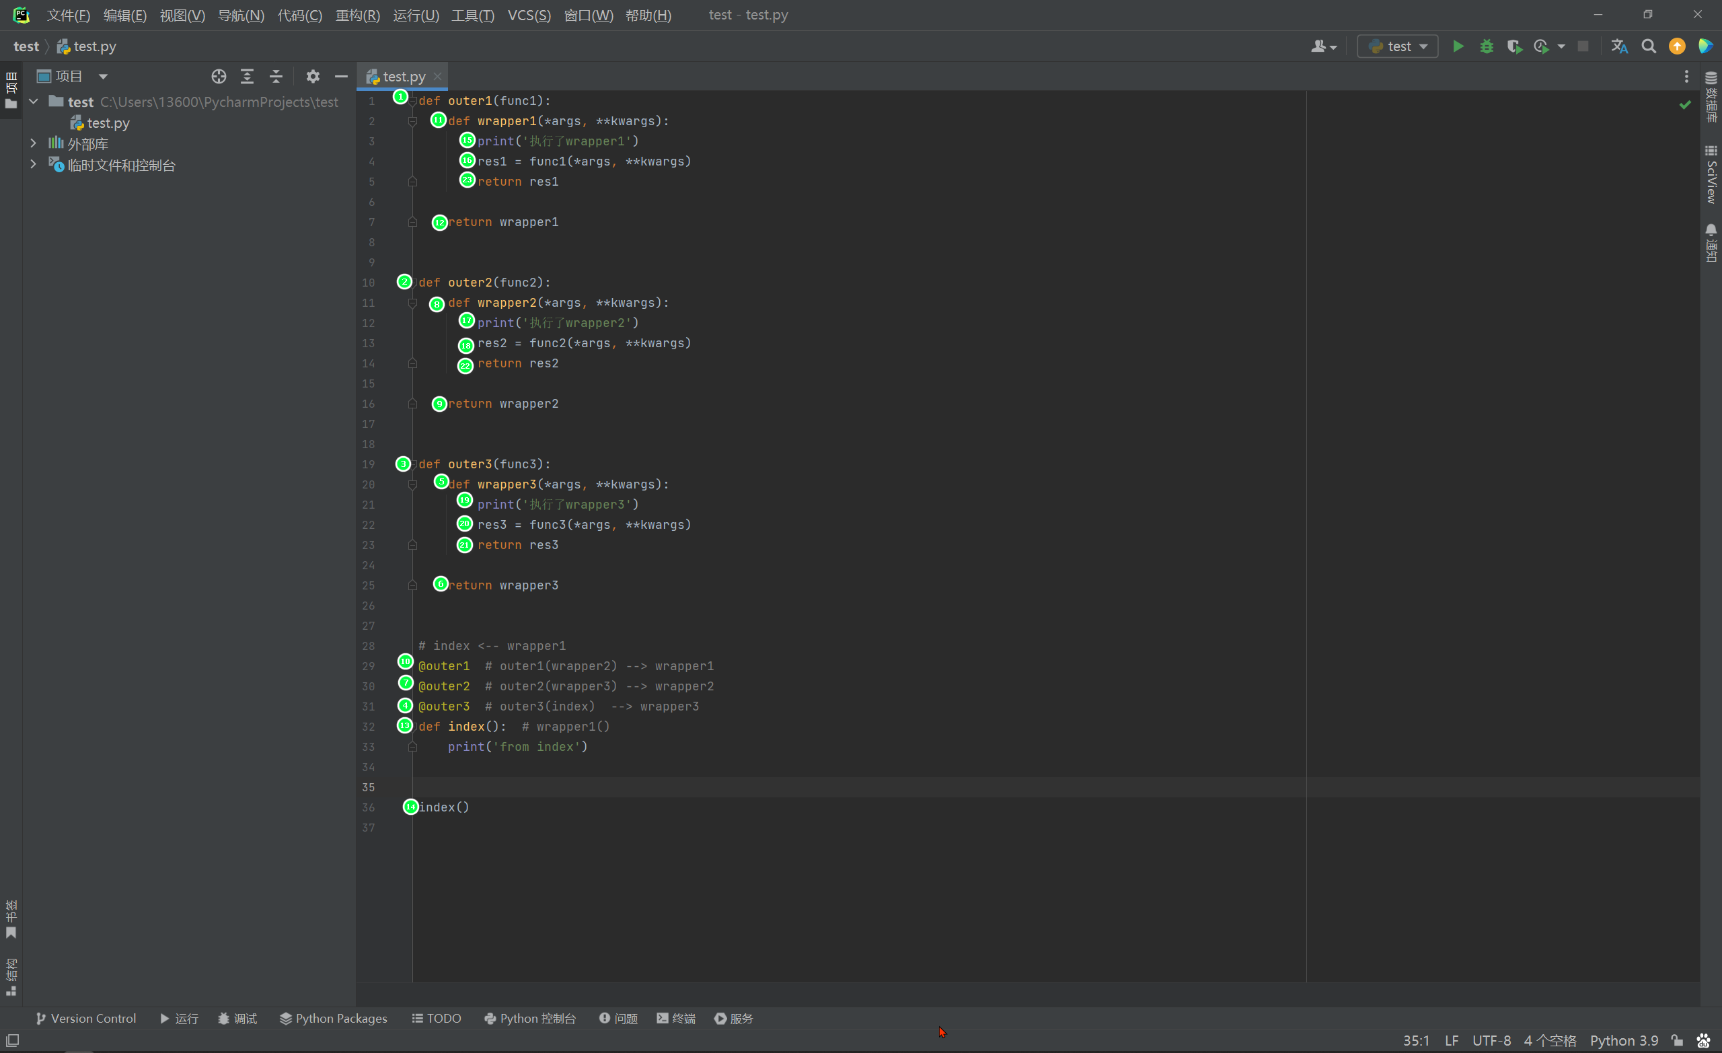Open the SciView side panel

(1711, 175)
